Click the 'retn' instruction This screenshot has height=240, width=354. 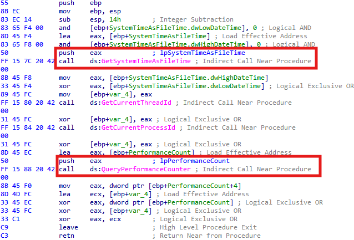pos(67,236)
